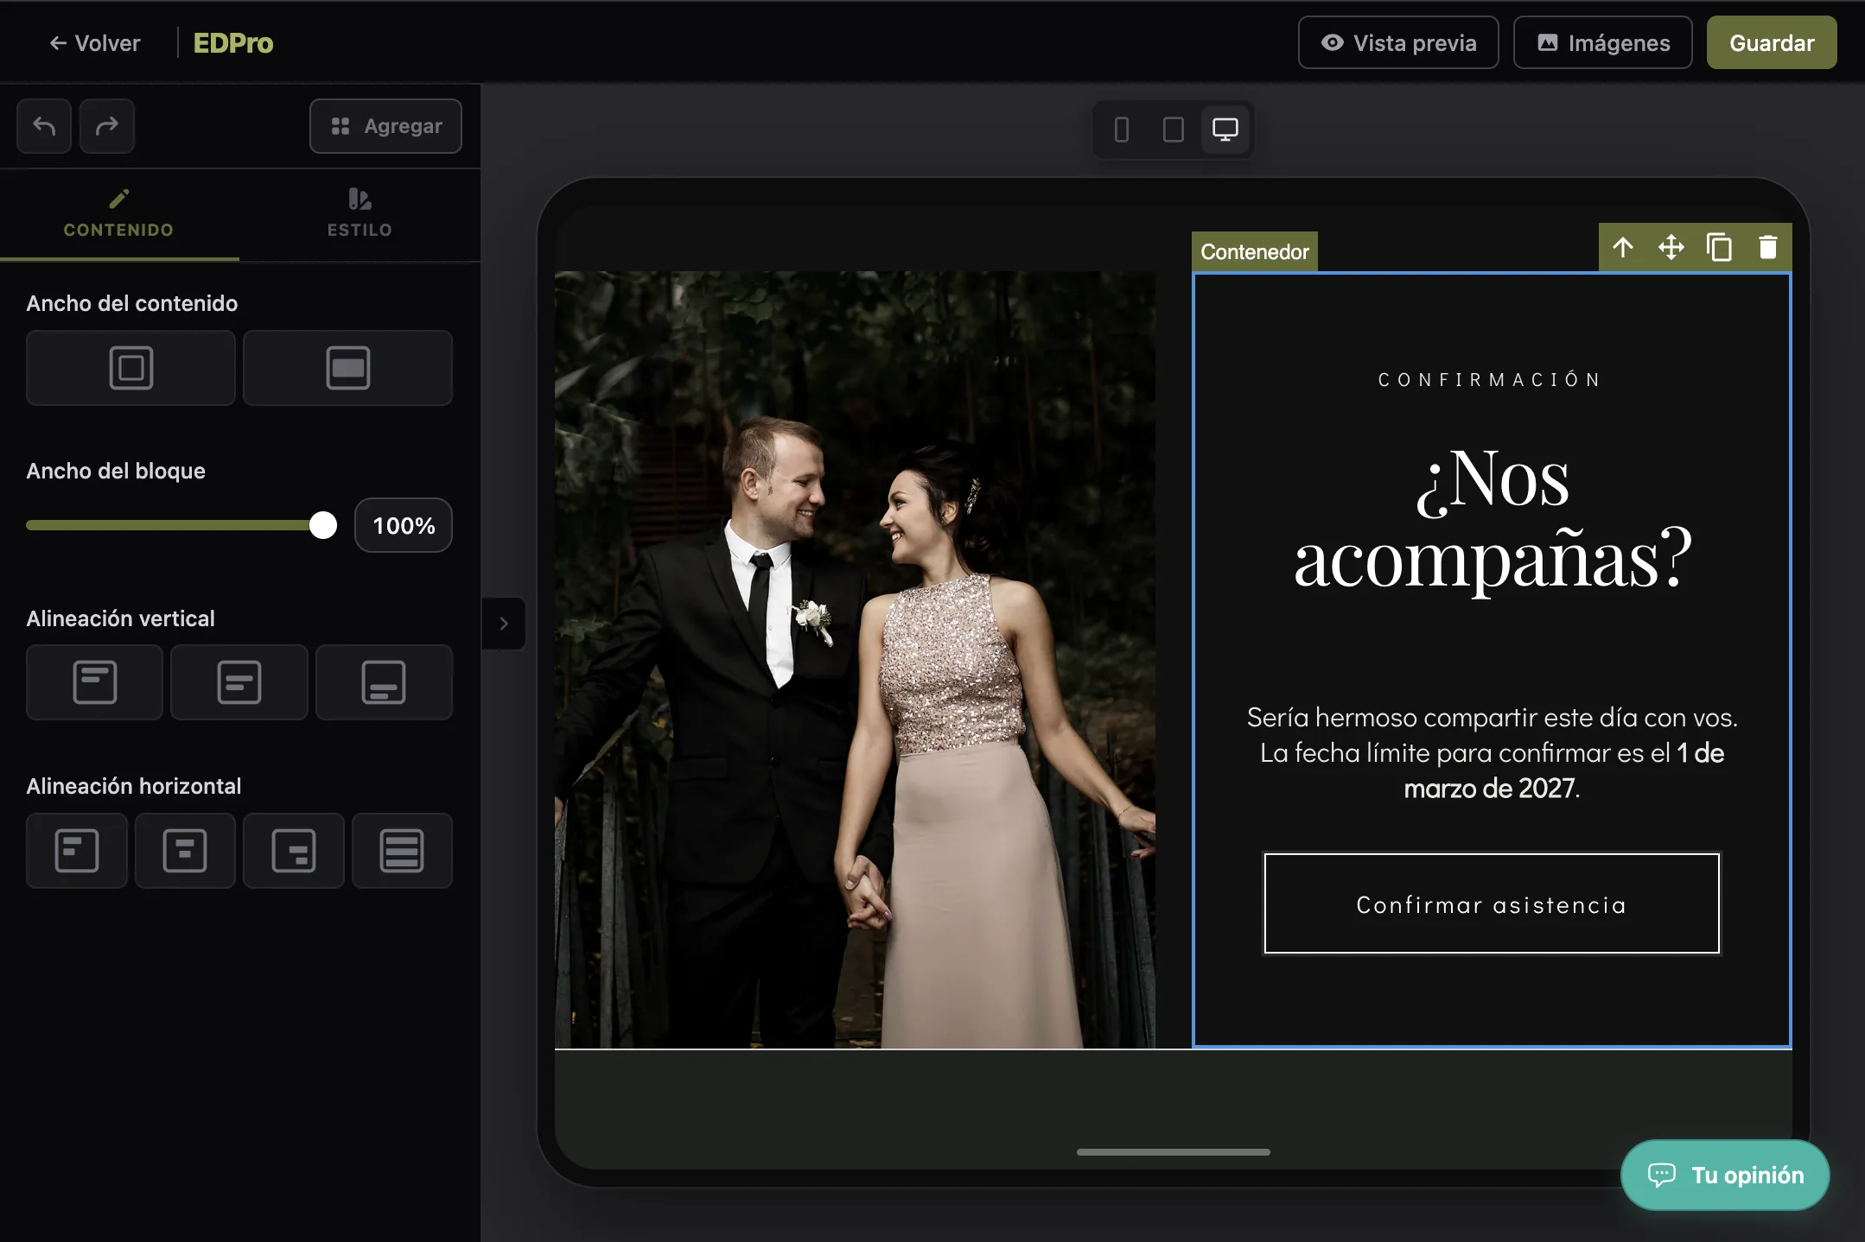Align content horizontally to right
The image size is (1865, 1242).
click(x=294, y=851)
